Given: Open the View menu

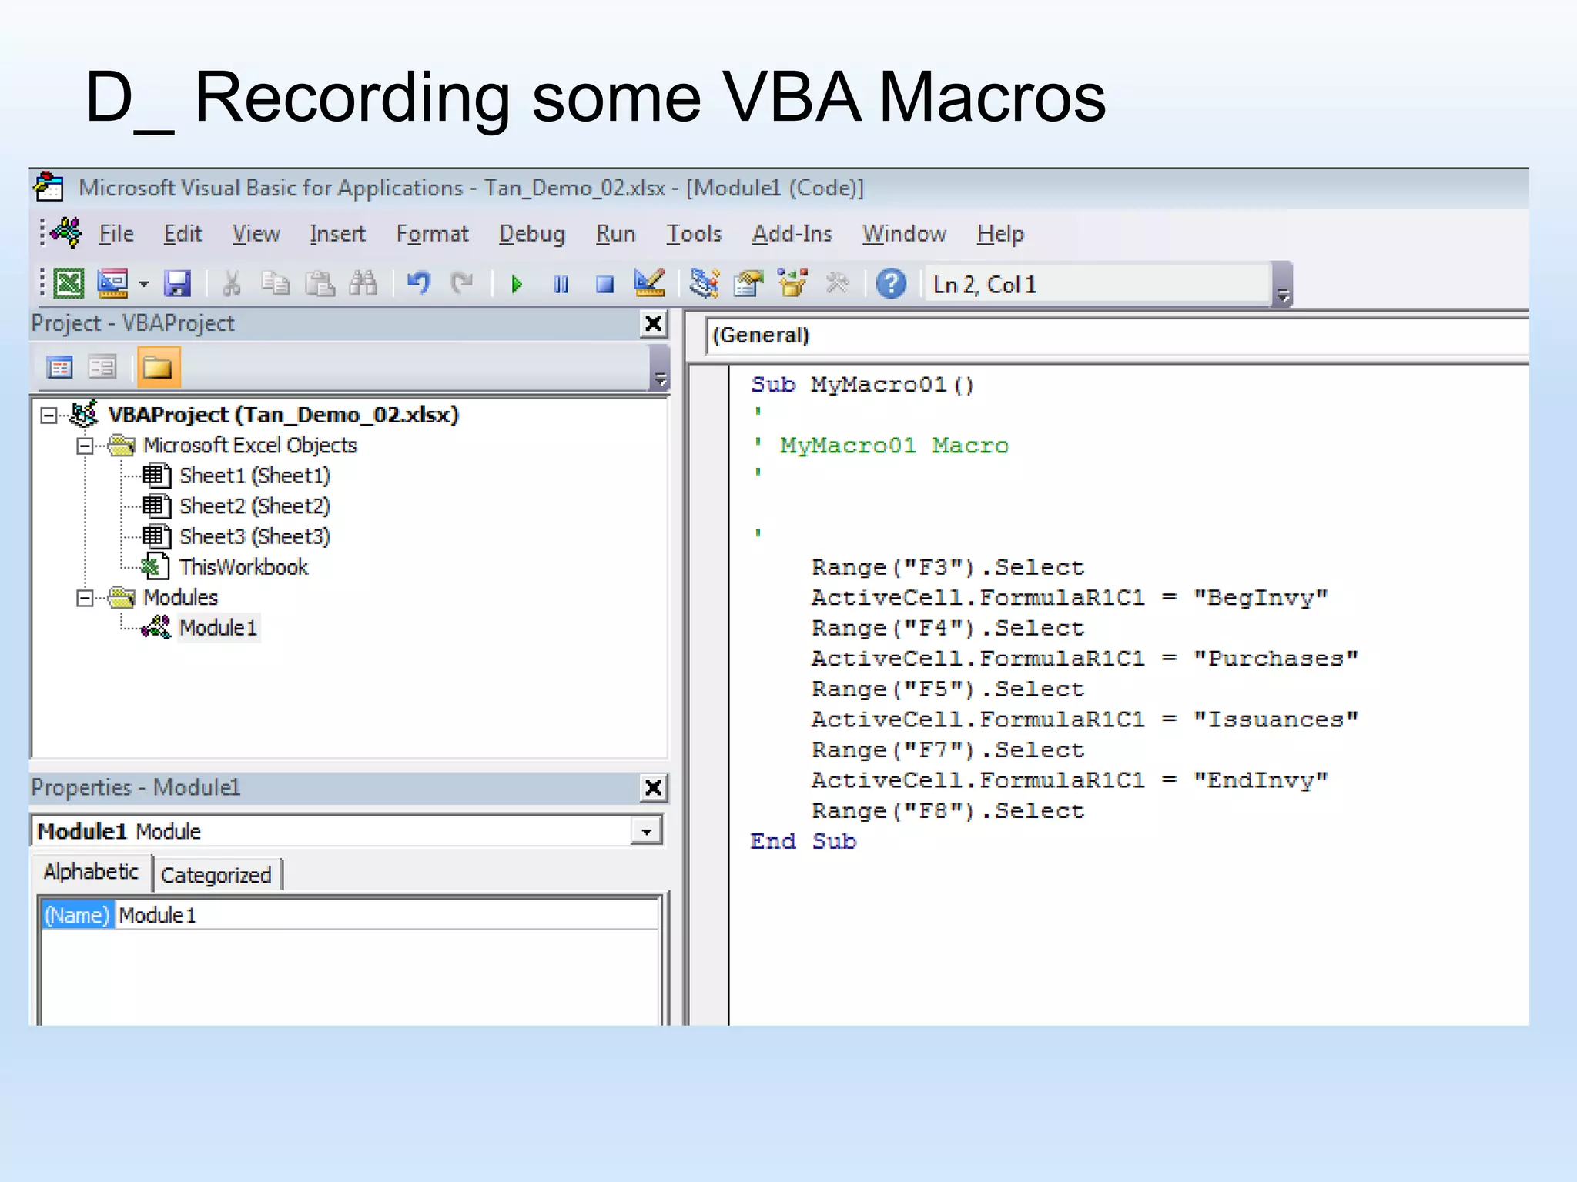Looking at the screenshot, I should 256,234.
